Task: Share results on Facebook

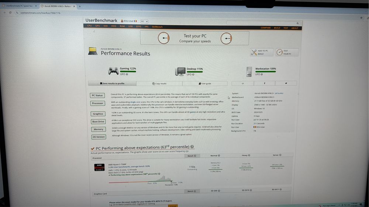Action: tap(264, 83)
